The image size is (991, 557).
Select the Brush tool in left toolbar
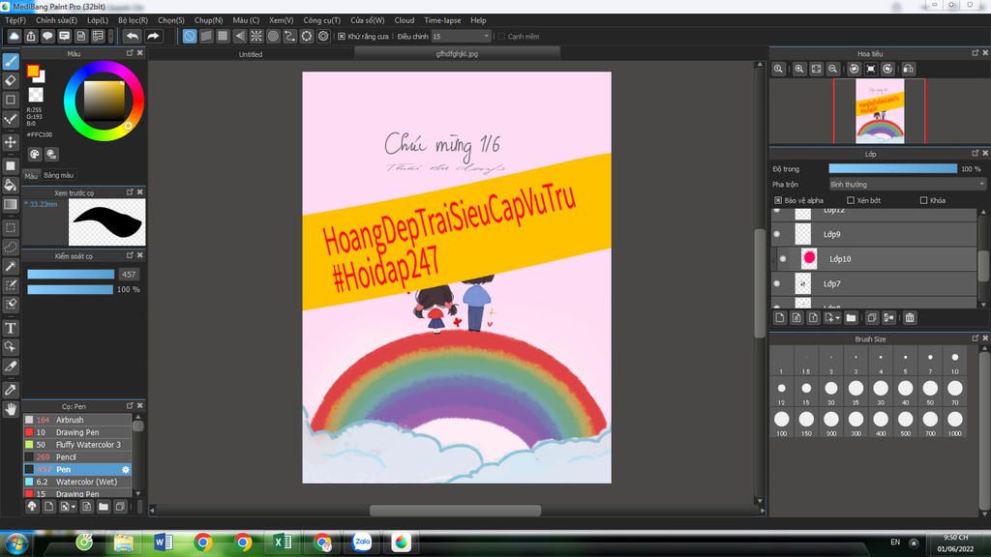pos(11,61)
